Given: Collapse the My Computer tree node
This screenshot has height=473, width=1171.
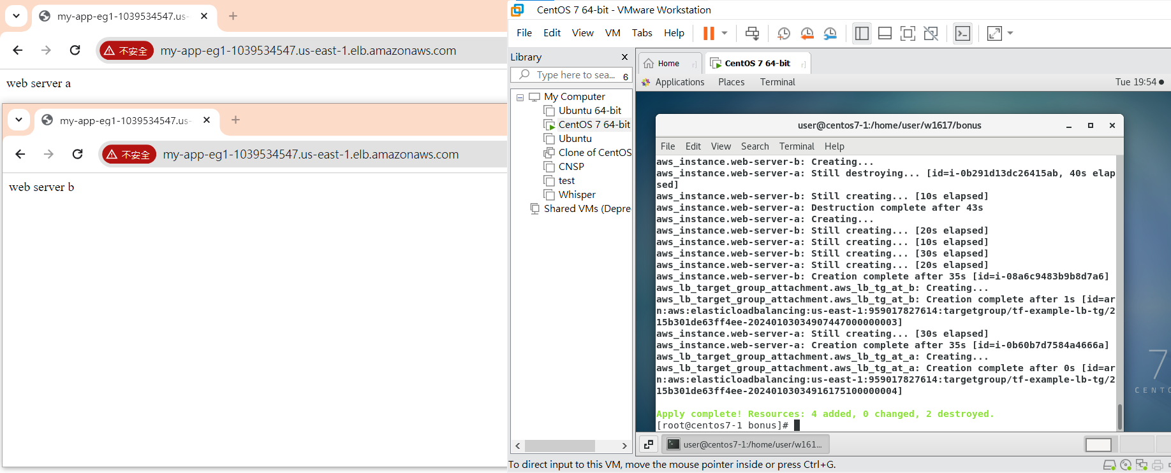Looking at the screenshot, I should 520,97.
